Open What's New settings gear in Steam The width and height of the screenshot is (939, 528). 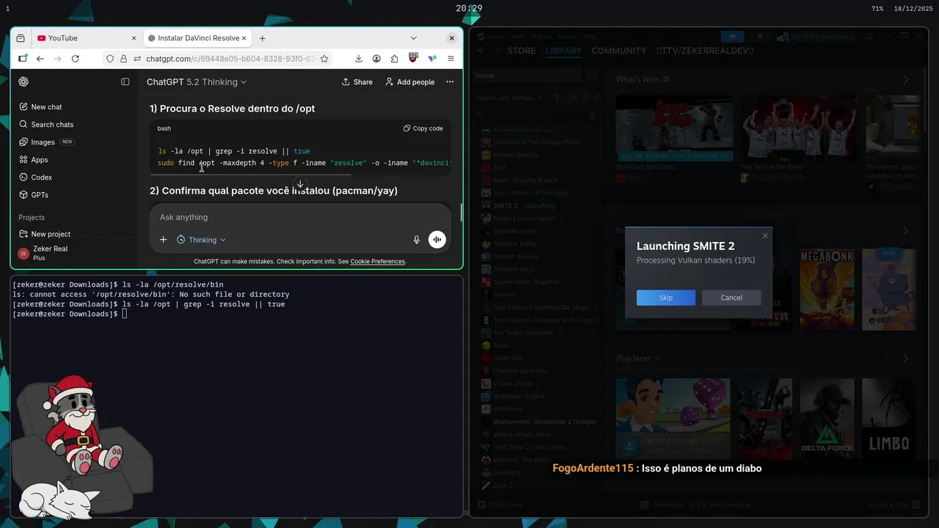tap(666, 79)
